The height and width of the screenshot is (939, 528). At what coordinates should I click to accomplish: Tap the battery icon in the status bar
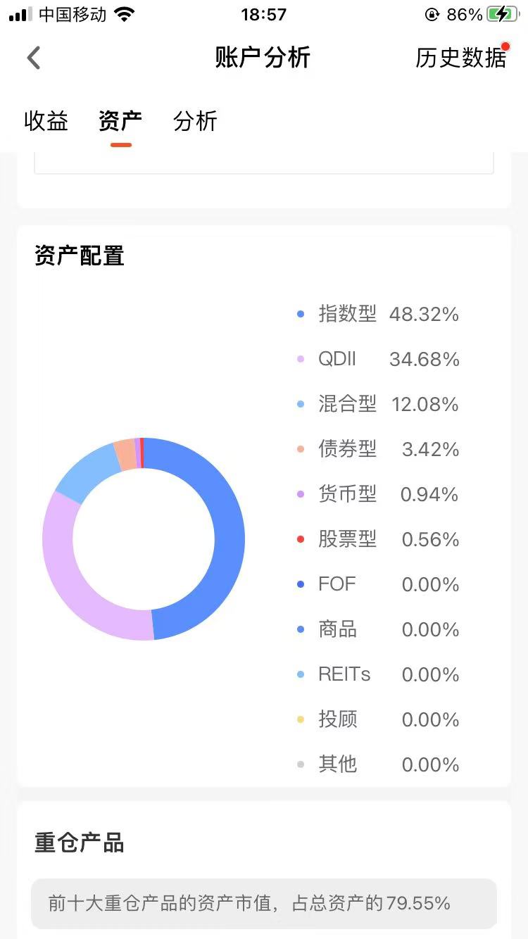[x=502, y=14]
